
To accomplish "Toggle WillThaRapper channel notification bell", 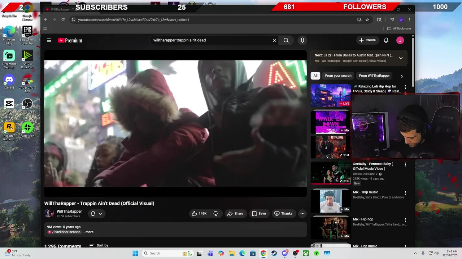I will click(x=96, y=214).
